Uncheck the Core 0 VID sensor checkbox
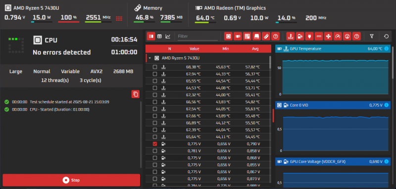This screenshot has height=189, width=396. [155, 144]
